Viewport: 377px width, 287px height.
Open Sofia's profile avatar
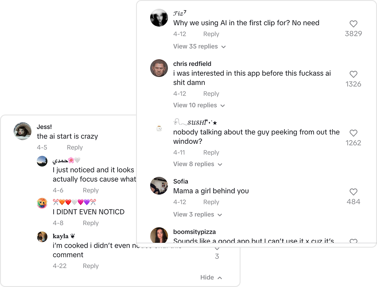(159, 186)
